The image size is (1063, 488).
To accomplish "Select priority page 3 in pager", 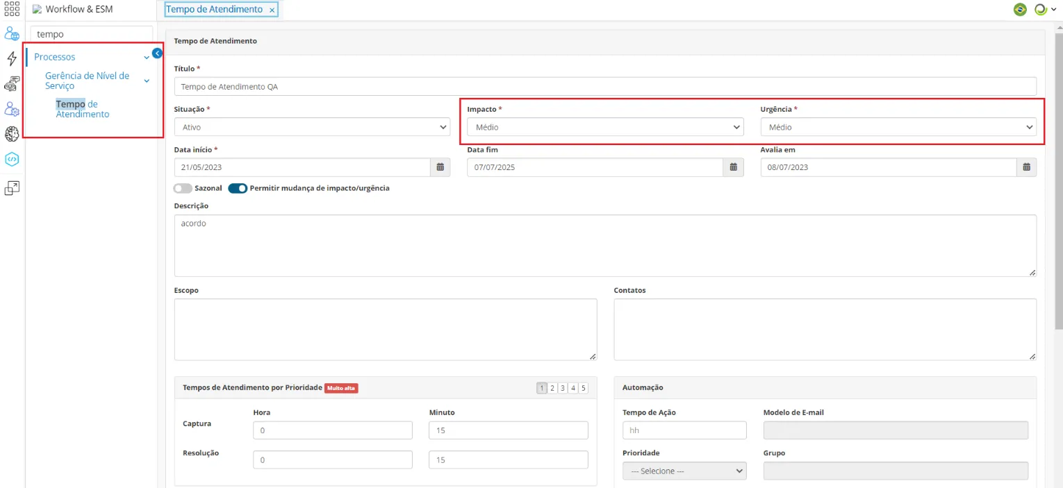I will click(x=563, y=388).
